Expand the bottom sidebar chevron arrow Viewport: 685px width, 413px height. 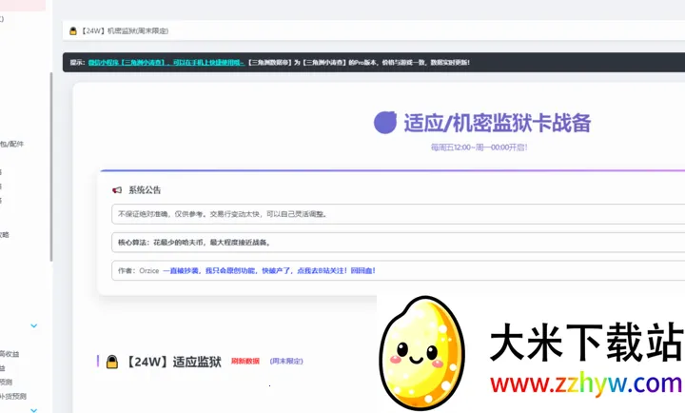pyautogui.click(x=34, y=409)
